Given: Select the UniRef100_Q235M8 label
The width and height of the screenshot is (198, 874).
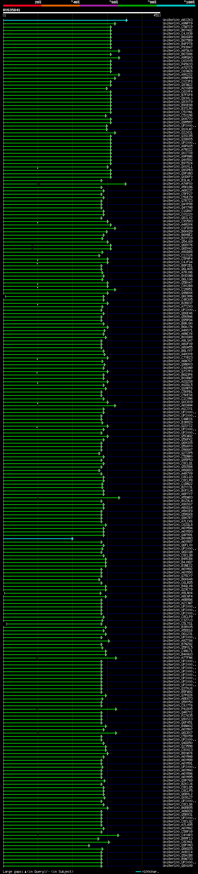Looking at the screenshot, I should pos(178,747).
